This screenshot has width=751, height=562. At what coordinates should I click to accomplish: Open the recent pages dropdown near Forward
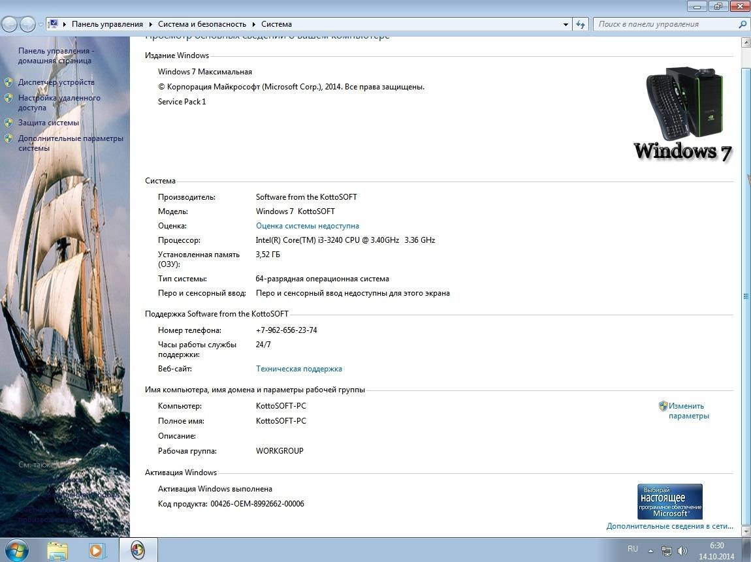pos(40,24)
